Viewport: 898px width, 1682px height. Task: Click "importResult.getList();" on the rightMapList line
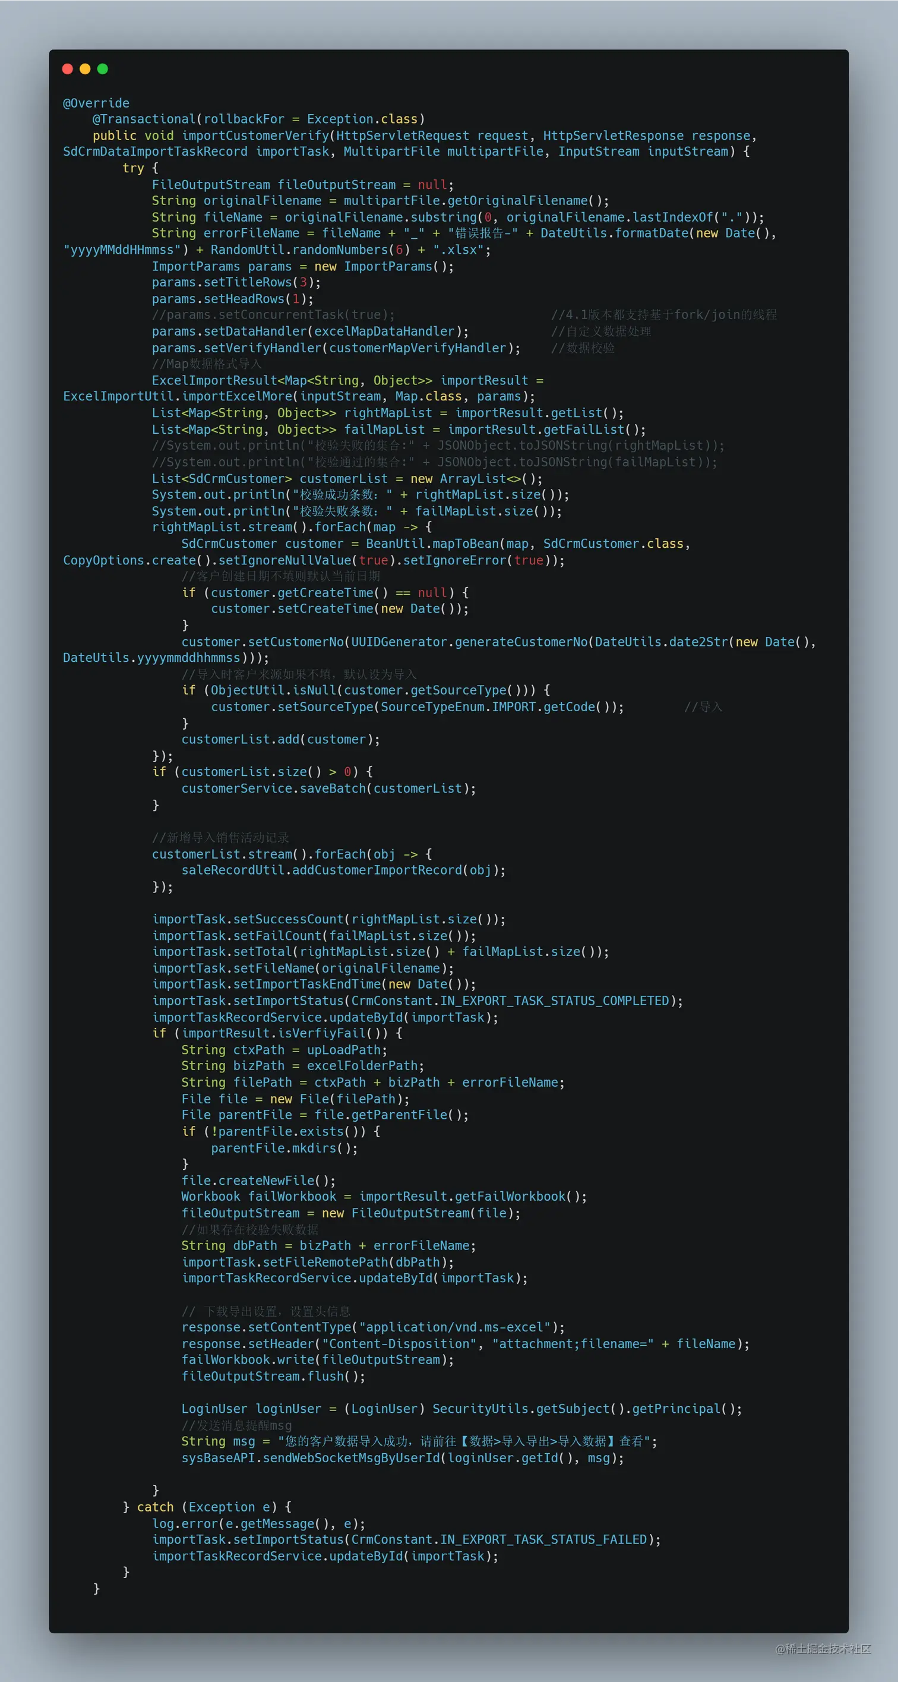coord(539,414)
